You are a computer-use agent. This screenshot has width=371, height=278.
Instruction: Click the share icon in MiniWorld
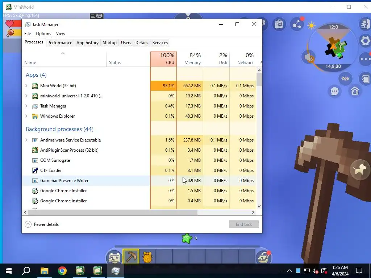click(297, 24)
